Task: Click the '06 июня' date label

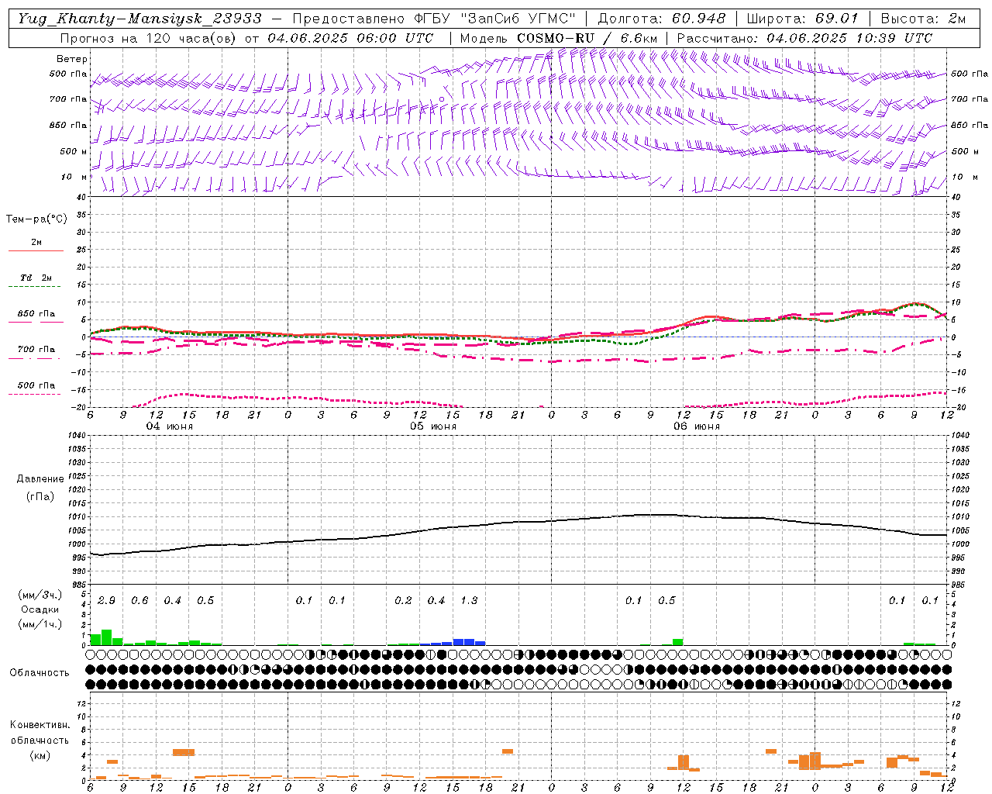Action: coord(697,426)
